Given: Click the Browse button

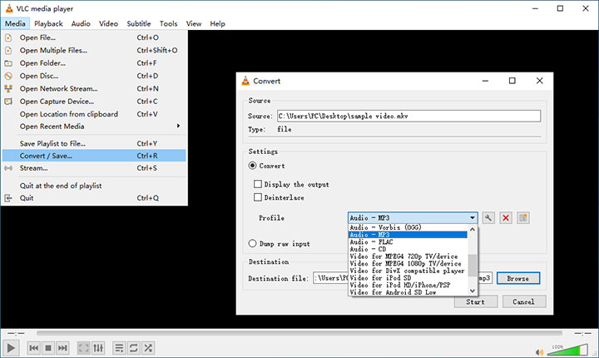Looking at the screenshot, I should [518, 278].
